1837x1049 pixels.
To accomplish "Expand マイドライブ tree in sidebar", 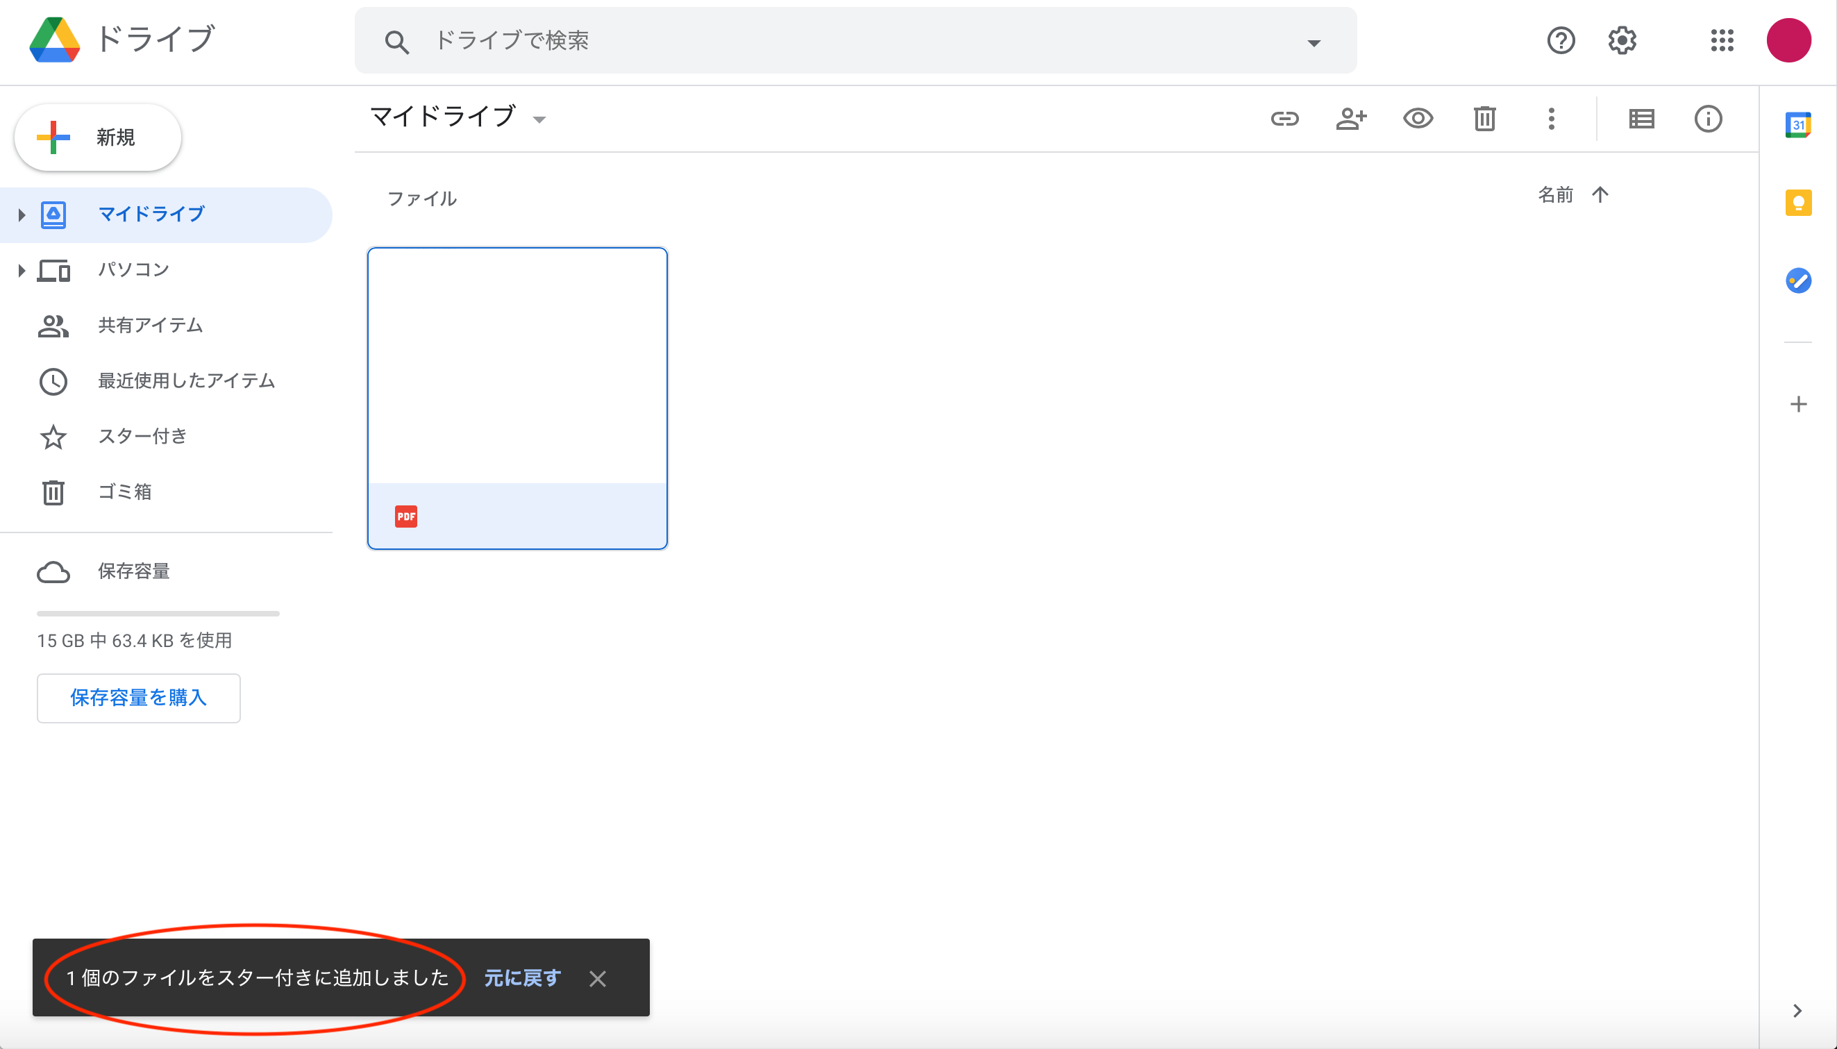I will (x=22, y=215).
